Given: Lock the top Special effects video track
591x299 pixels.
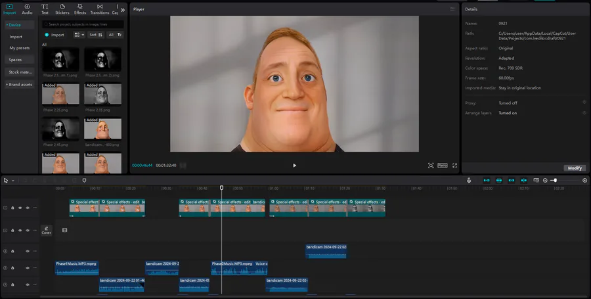Looking at the screenshot, I should 12,208.
